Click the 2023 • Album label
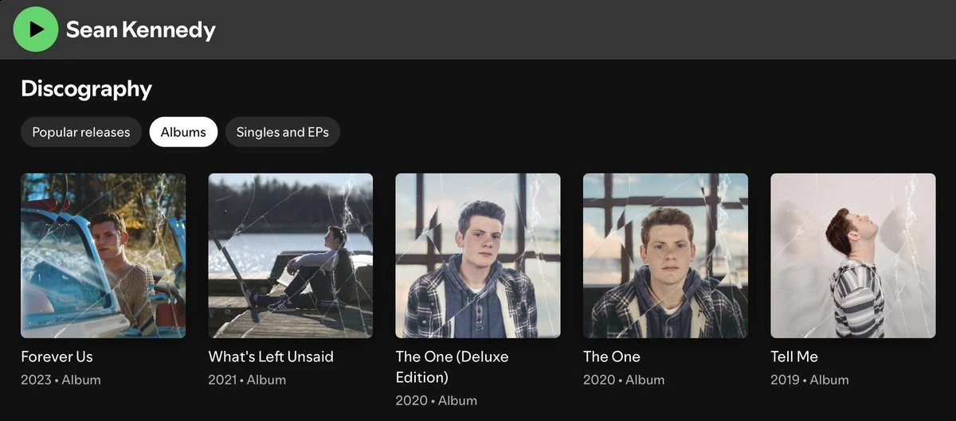 coord(61,380)
